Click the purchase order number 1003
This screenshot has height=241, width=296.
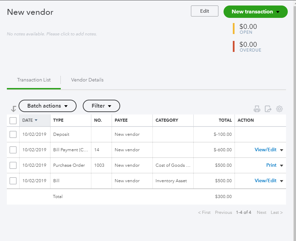[99, 165]
